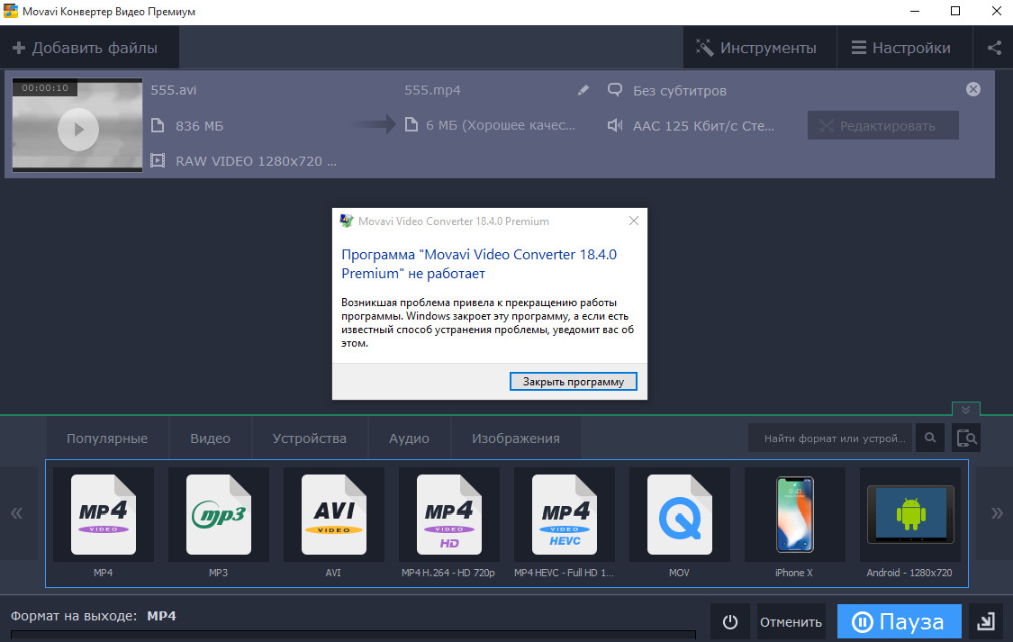The height and width of the screenshot is (642, 1013).
Task: Close the Movavi error dialog with X
Action: [634, 221]
